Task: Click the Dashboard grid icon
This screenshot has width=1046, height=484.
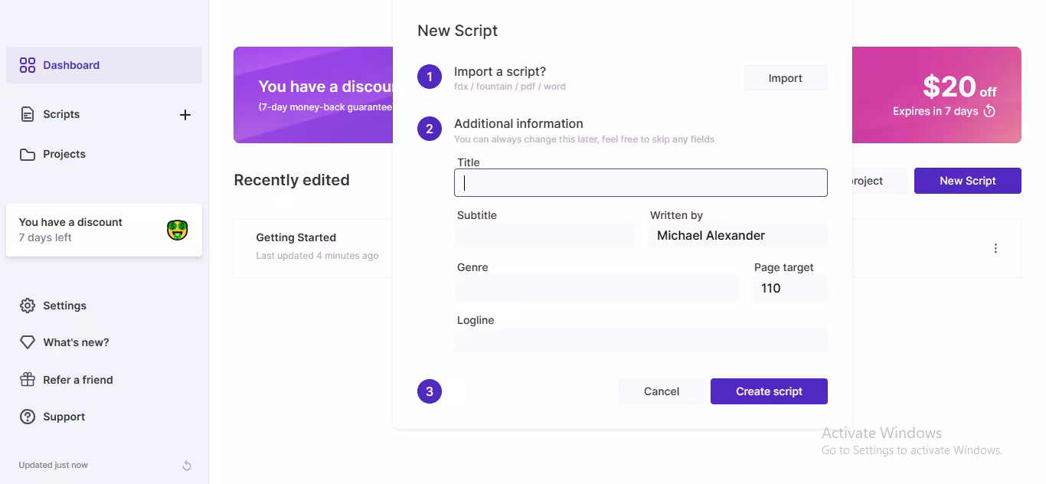Action: 28,65
